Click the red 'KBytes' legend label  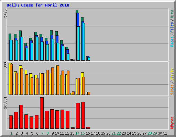click(172, 123)
